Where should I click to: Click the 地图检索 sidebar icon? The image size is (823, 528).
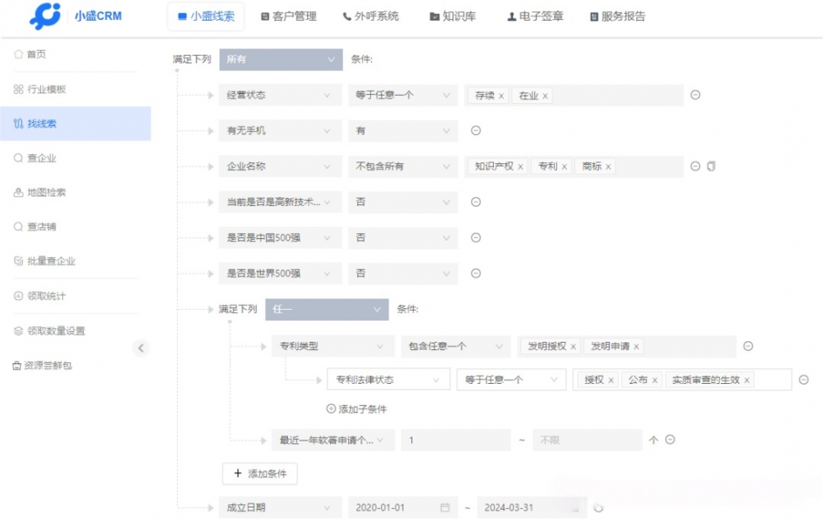[x=19, y=193]
